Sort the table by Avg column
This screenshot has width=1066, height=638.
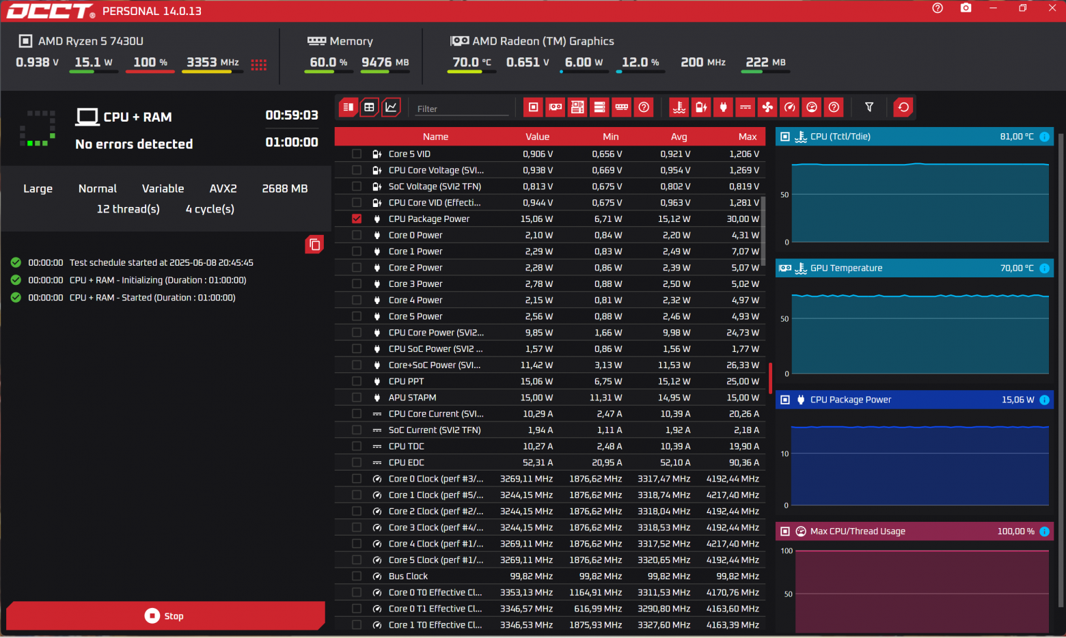pos(679,137)
